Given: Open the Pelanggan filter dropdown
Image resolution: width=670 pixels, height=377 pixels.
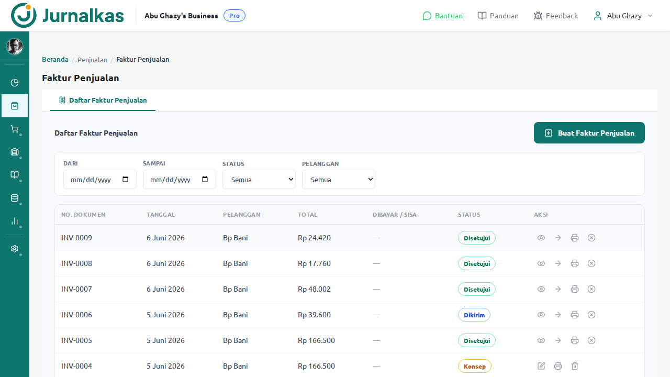Looking at the screenshot, I should point(339,180).
